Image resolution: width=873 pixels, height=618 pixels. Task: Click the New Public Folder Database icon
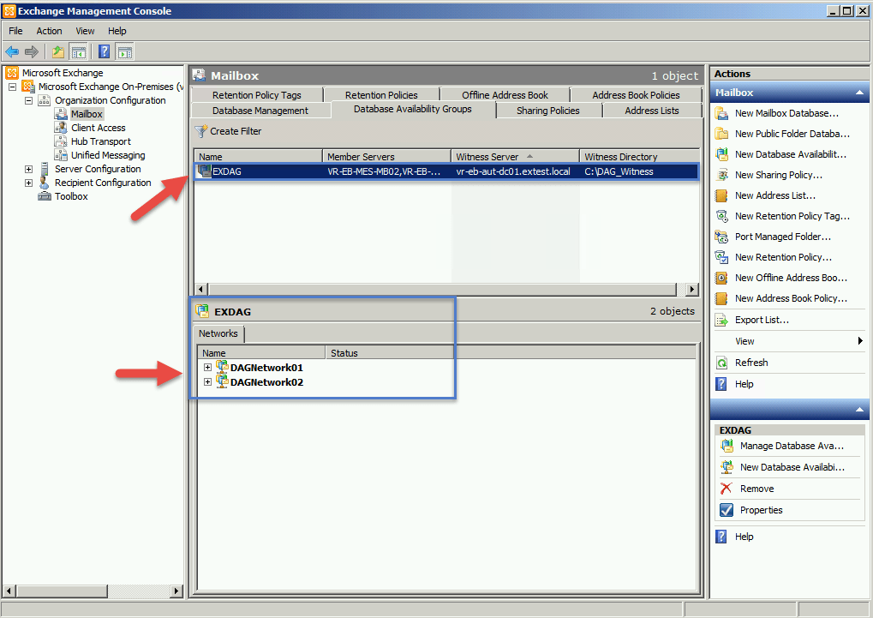[721, 134]
